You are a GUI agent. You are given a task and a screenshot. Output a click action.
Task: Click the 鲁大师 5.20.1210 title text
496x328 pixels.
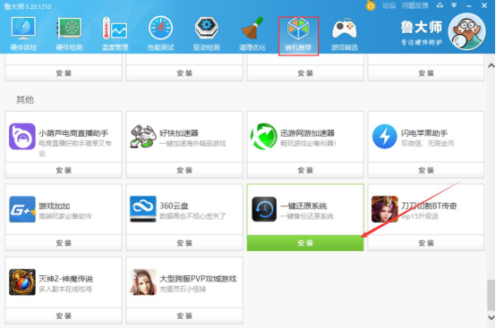point(28,6)
